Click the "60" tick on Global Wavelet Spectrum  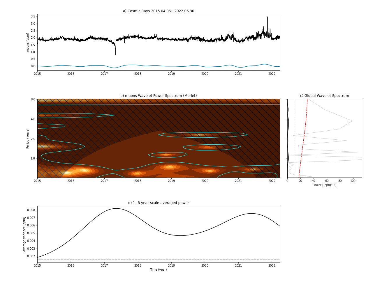327,181
